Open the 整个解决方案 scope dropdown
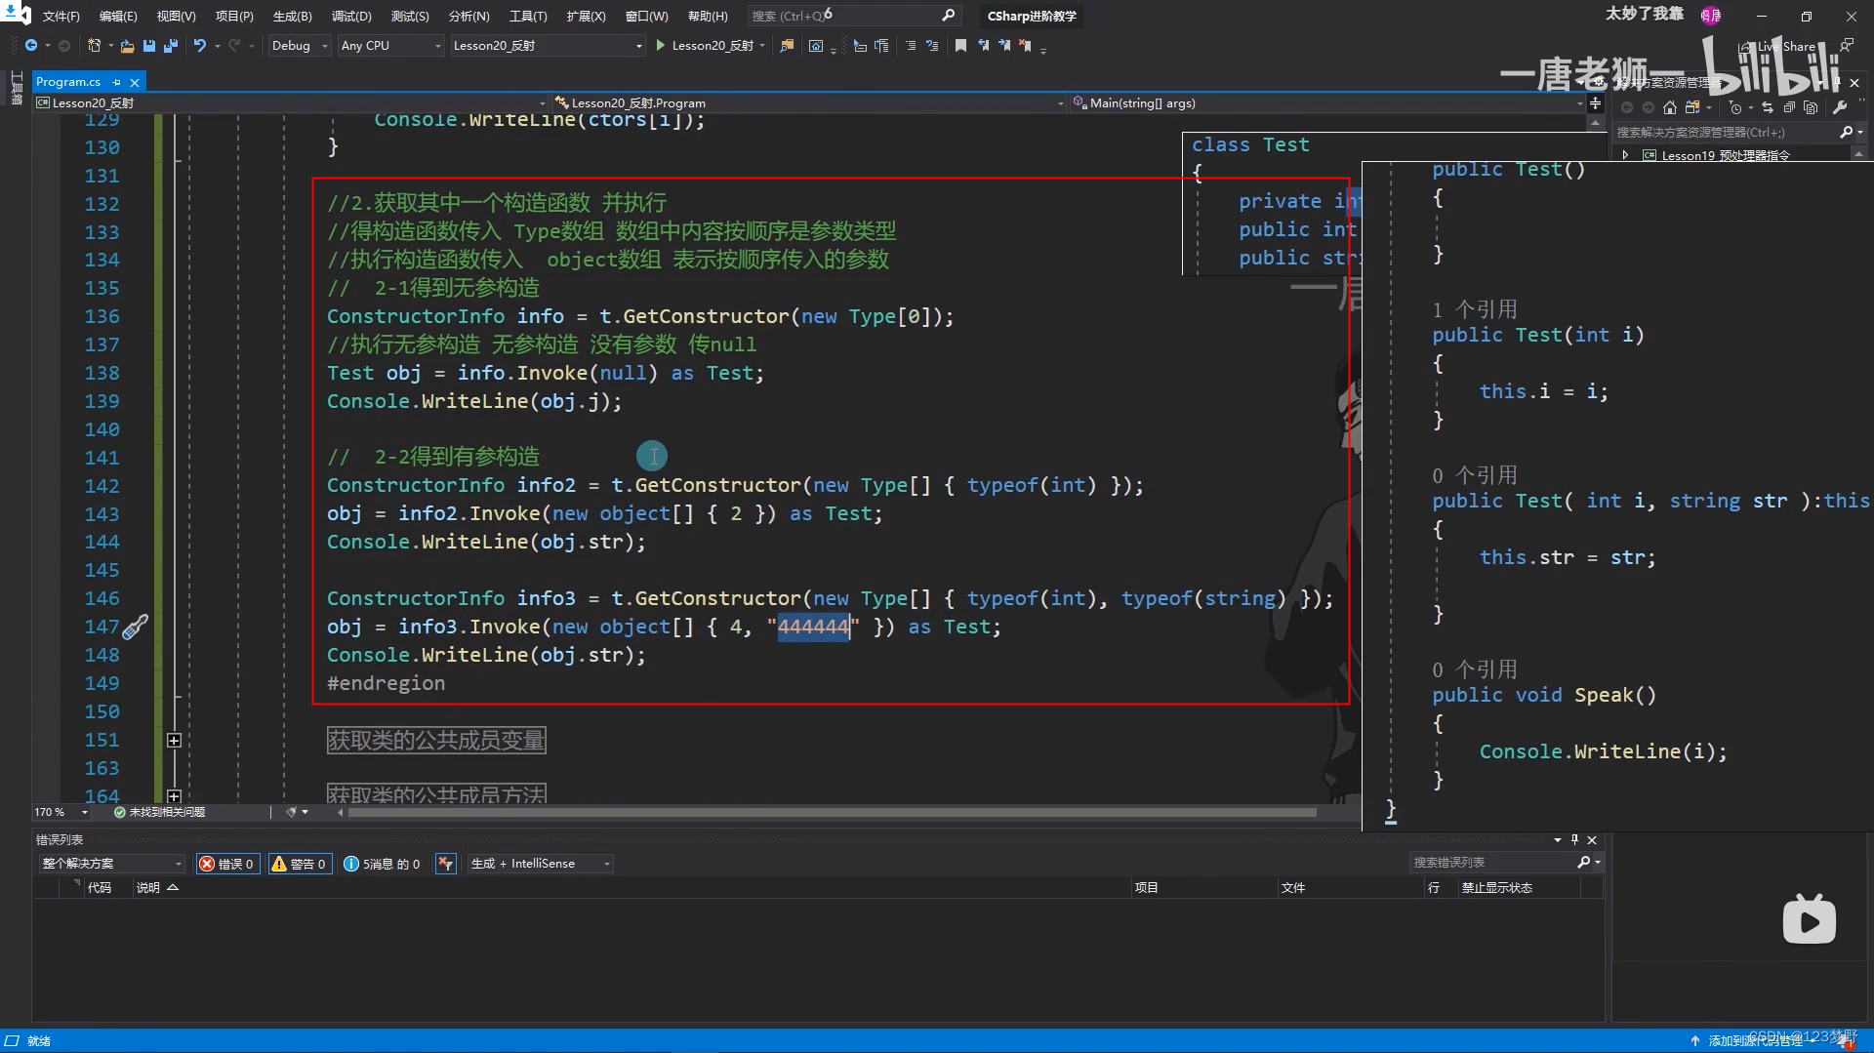Screen dimensions: 1874x1053 pyautogui.click(x=111, y=864)
